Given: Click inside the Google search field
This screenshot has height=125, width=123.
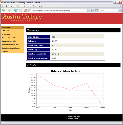Looking at the screenshot, I should click(x=109, y=10).
